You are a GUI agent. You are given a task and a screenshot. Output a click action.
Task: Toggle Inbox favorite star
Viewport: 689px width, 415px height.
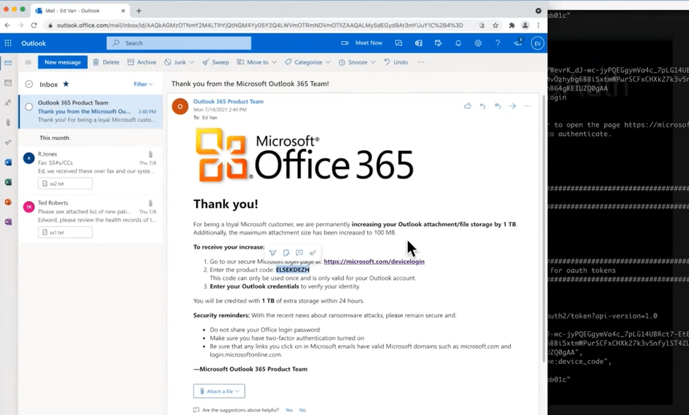point(66,84)
